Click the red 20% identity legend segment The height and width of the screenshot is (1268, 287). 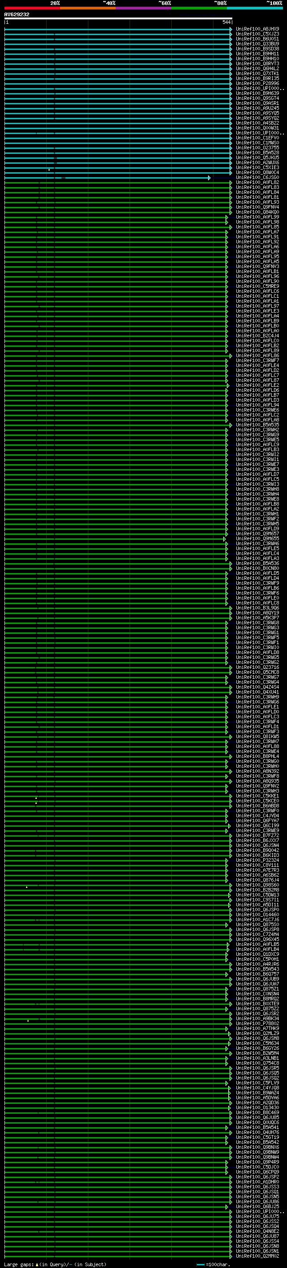[32, 8]
